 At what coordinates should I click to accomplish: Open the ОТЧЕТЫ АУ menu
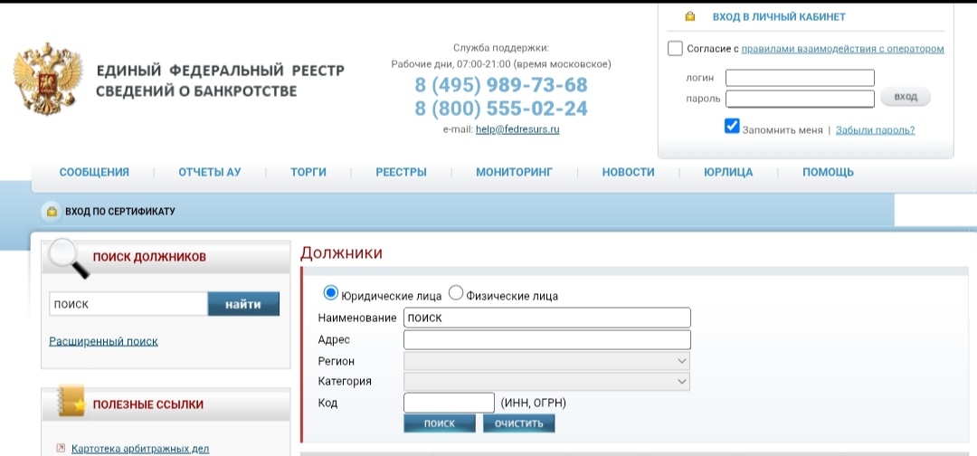click(x=209, y=173)
